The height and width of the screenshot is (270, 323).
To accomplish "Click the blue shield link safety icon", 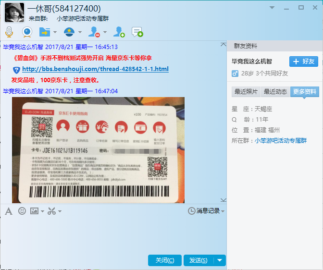I will (x=16, y=70).
